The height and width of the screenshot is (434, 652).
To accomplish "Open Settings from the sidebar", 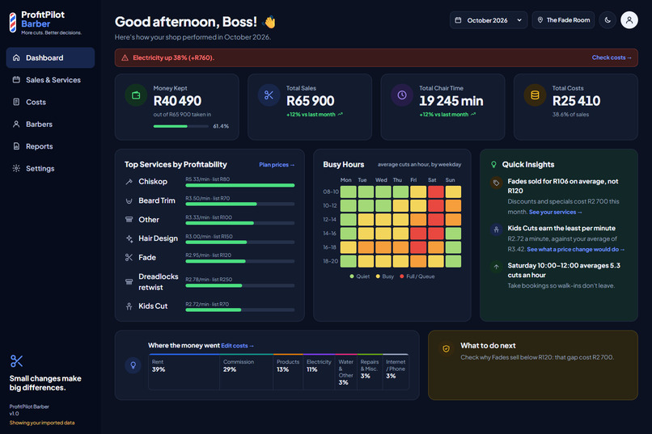I will [x=50, y=168].
